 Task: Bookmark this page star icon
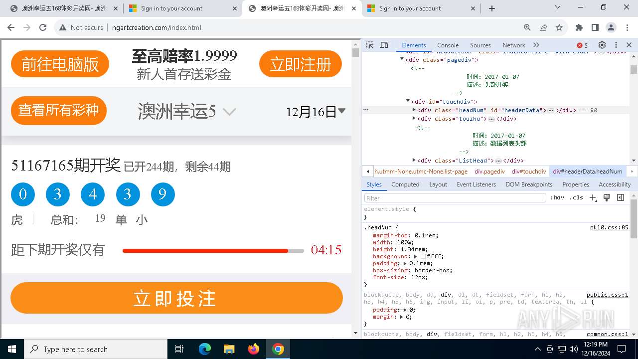(x=559, y=27)
